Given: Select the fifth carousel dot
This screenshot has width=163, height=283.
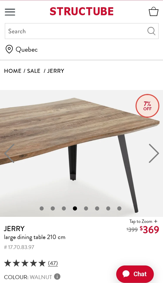Looking at the screenshot, I should pyautogui.click(x=86, y=208).
